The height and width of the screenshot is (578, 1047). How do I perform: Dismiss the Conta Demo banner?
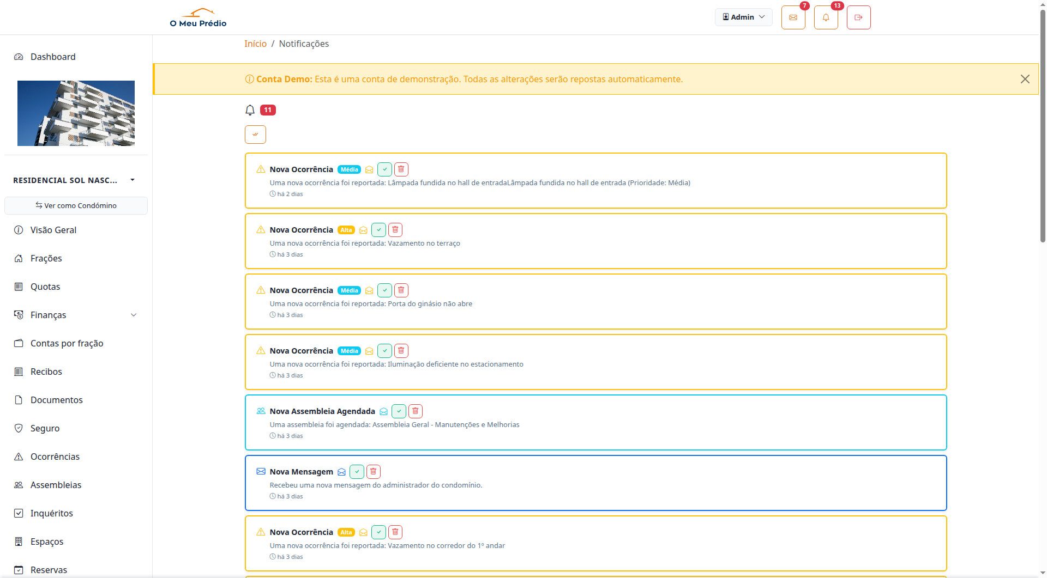[x=1025, y=79]
